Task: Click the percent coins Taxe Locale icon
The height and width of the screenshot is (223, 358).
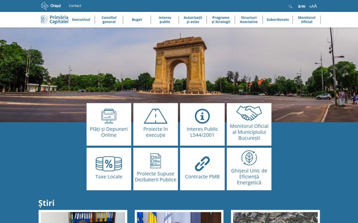Action: (109, 164)
